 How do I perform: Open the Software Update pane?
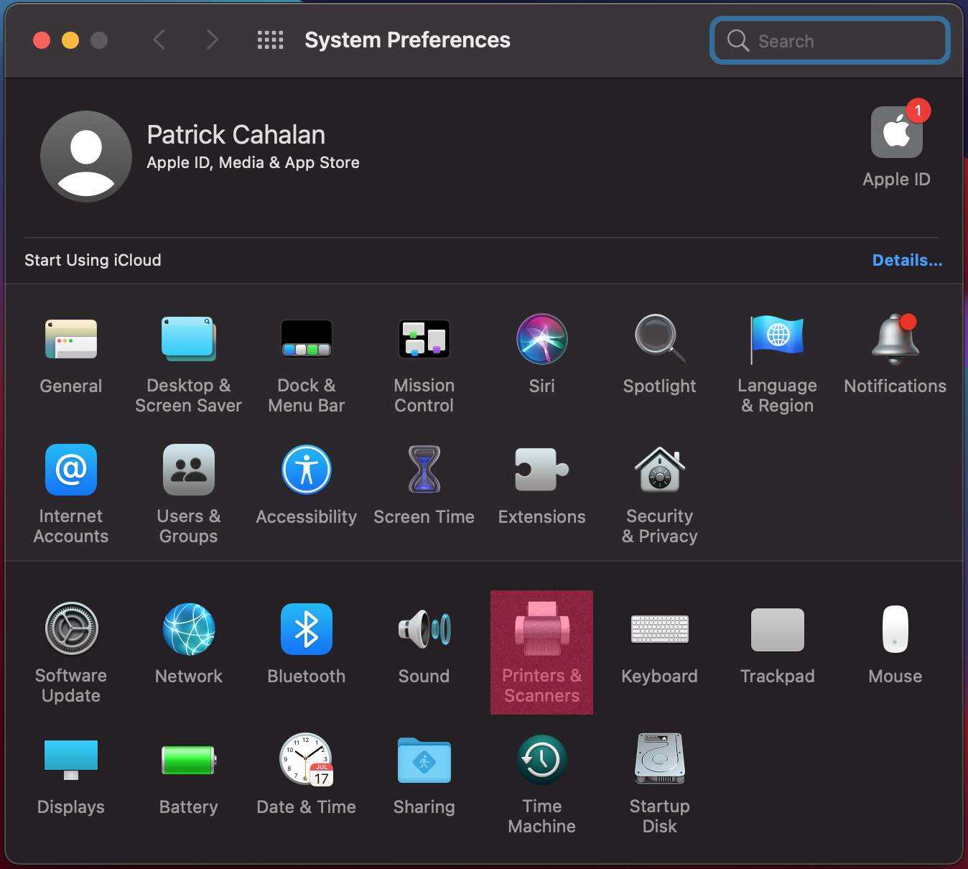pos(71,630)
